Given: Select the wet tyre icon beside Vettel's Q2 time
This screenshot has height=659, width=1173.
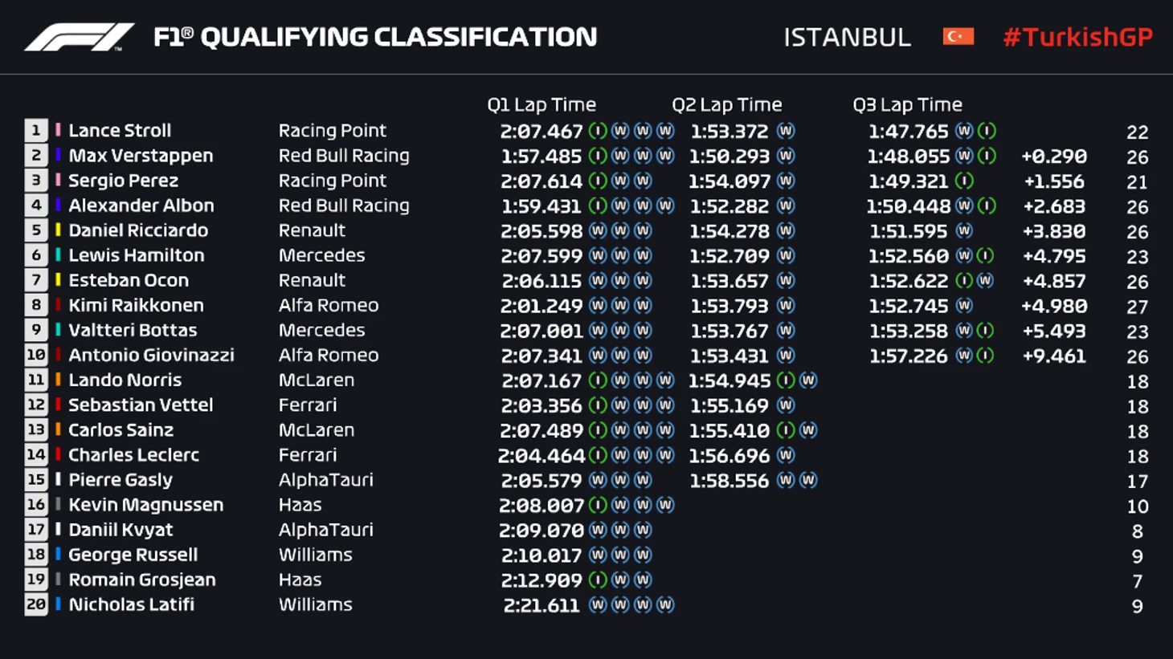Looking at the screenshot, I should [x=786, y=405].
